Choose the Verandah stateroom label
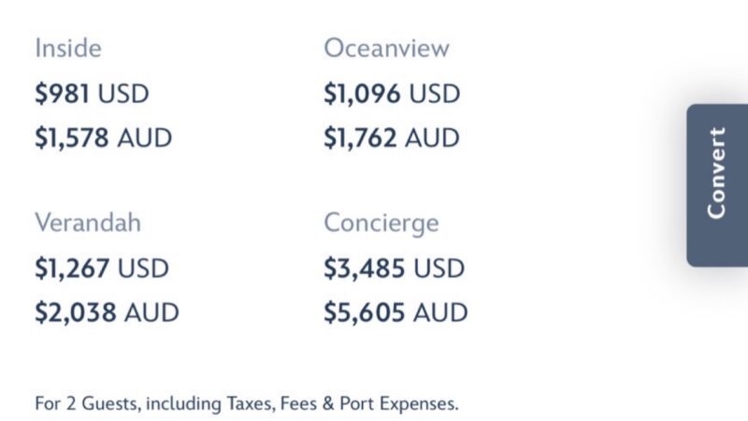 point(90,224)
